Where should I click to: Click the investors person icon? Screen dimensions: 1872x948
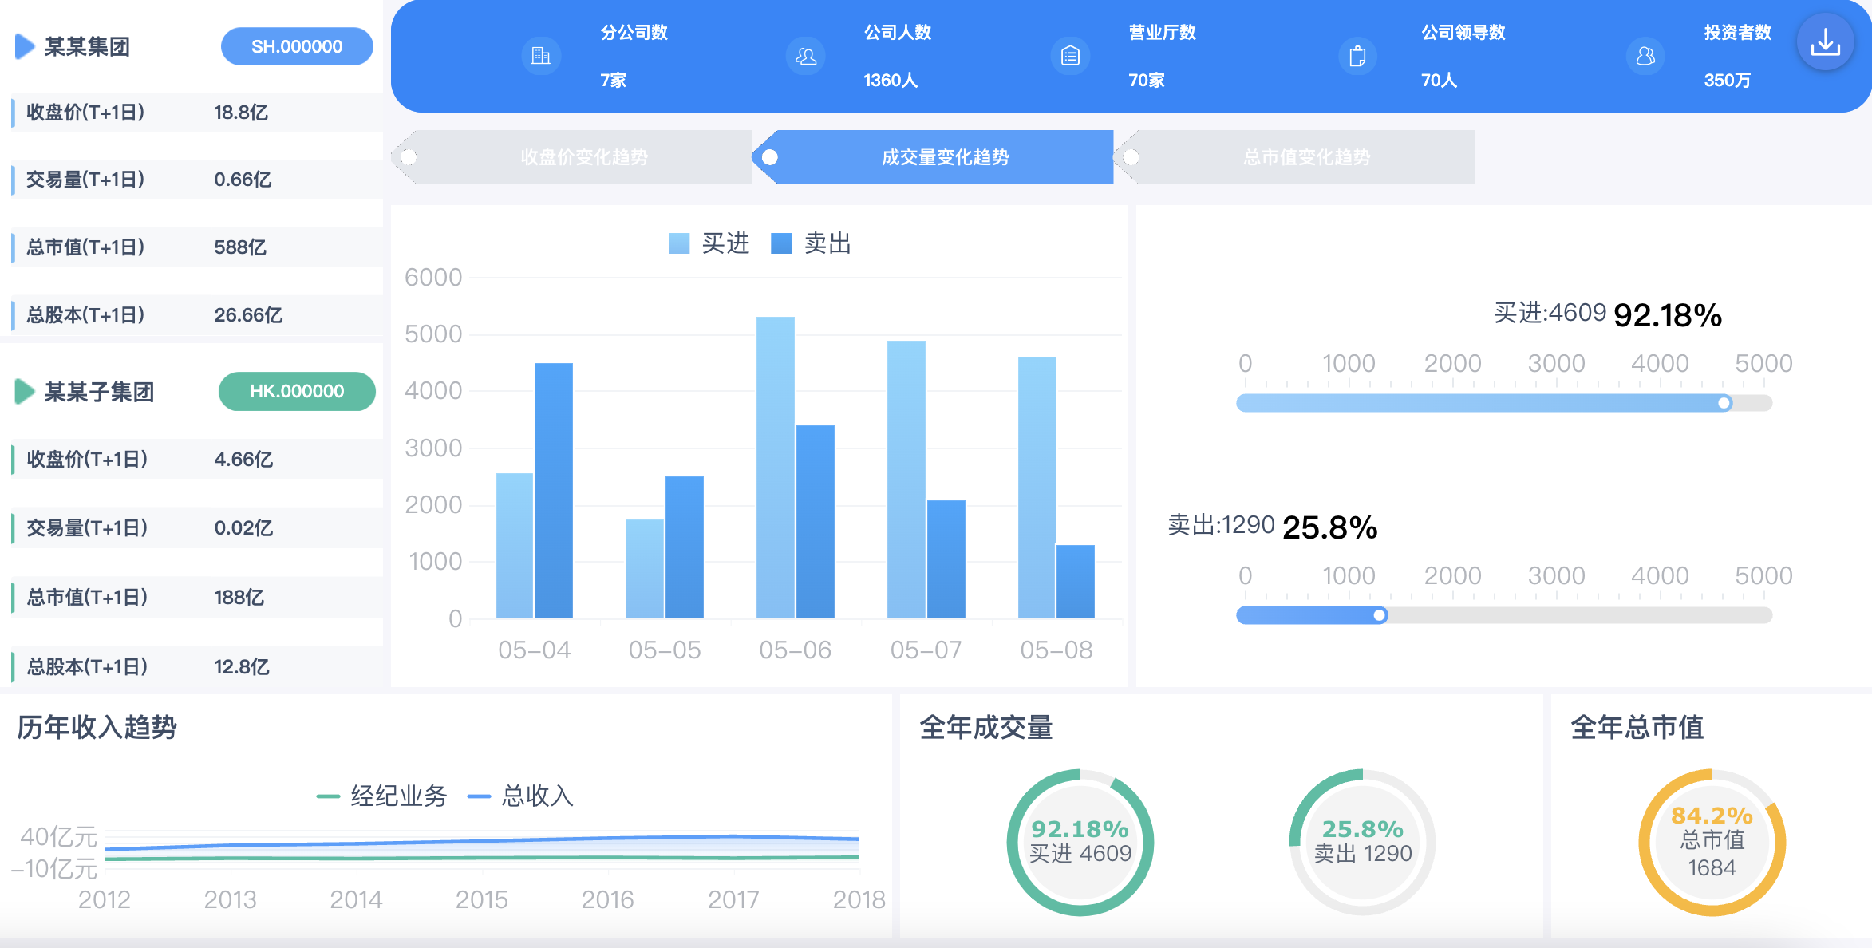(1645, 56)
